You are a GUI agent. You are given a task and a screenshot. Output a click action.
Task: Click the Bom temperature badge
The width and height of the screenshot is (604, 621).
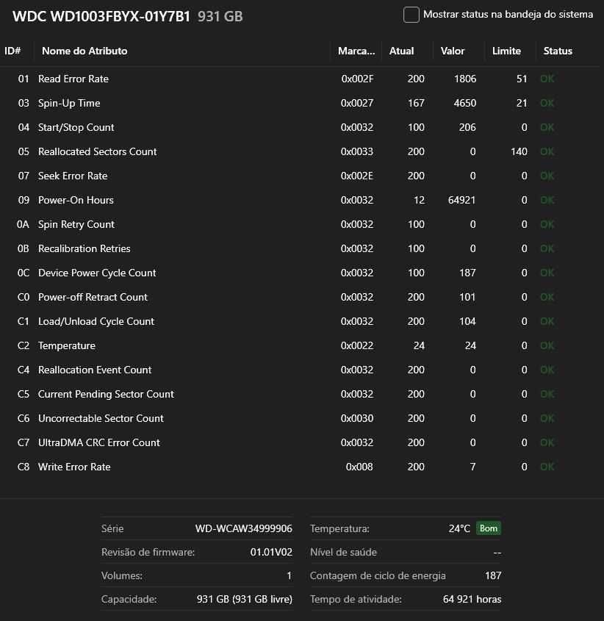(x=489, y=528)
